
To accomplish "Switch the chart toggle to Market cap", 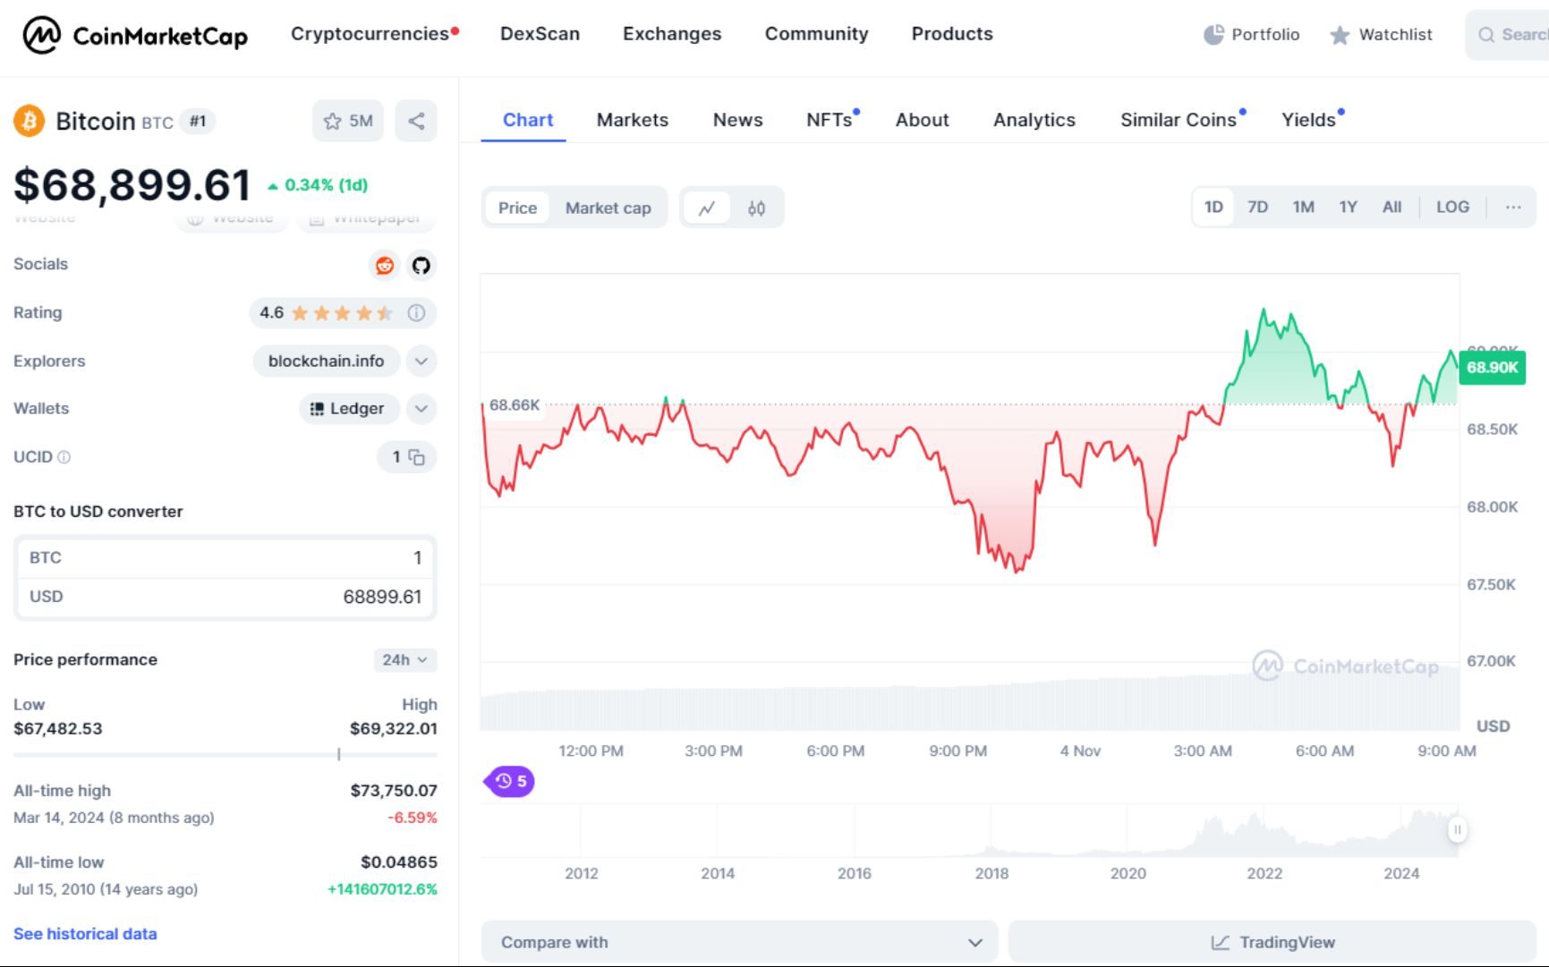I will [608, 207].
